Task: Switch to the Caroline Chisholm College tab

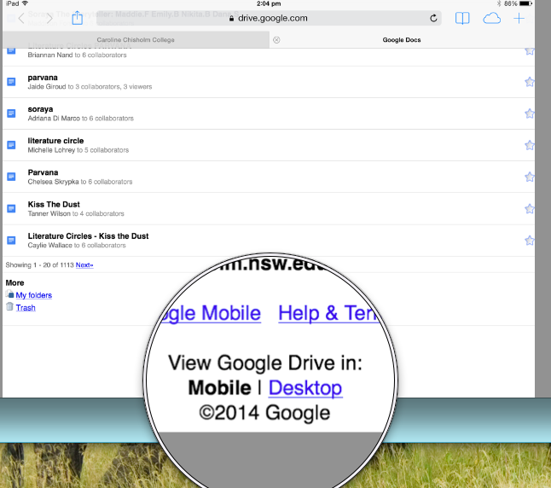Action: pyautogui.click(x=136, y=40)
